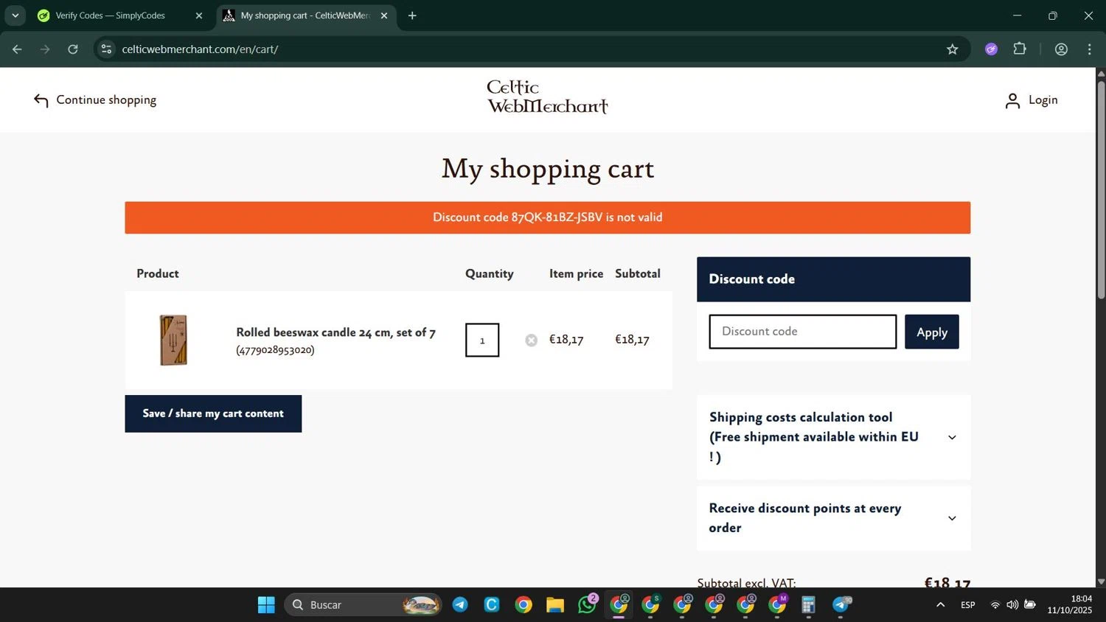This screenshot has width=1106, height=622.
Task: Click the address bar URL
Action: pyautogui.click(x=200, y=49)
